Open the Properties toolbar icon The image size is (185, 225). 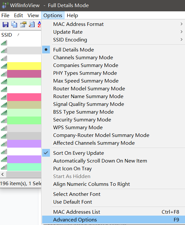[x=23, y=25]
